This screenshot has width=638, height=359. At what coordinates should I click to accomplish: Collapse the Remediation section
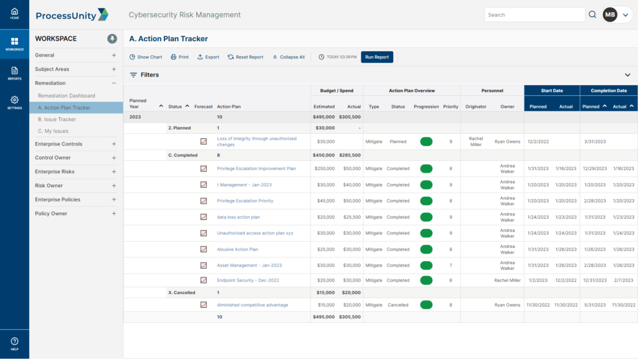114,83
